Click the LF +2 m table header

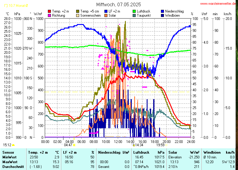click(x=79, y=152)
